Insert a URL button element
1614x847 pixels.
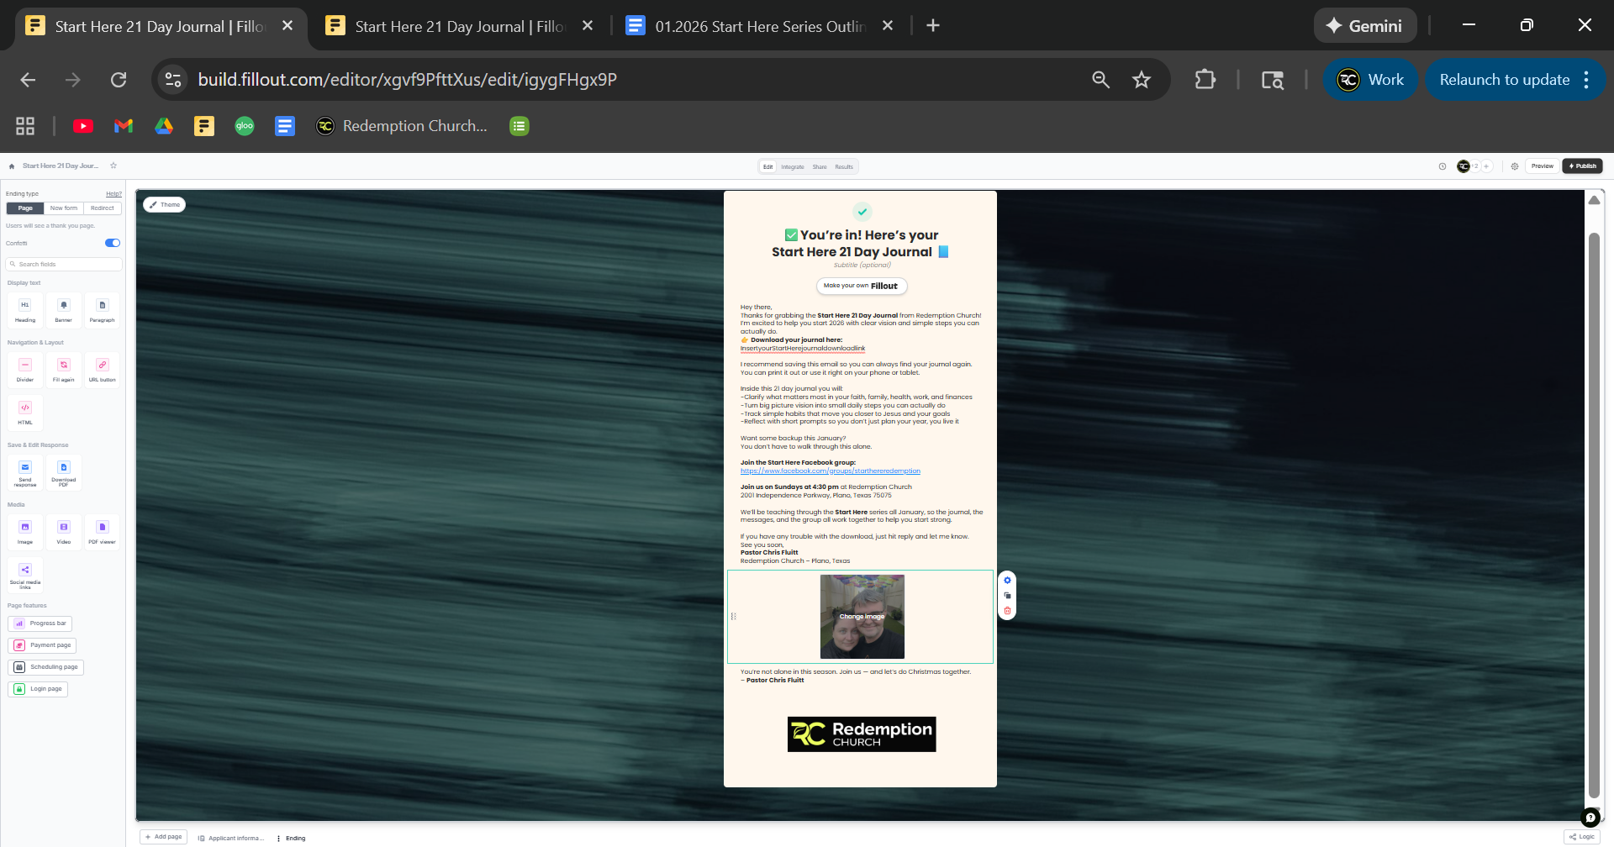click(x=102, y=369)
